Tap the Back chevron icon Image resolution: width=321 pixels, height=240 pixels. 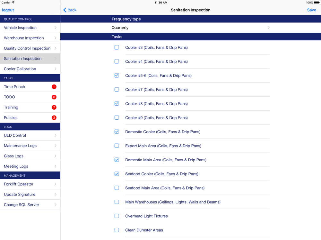click(65, 10)
